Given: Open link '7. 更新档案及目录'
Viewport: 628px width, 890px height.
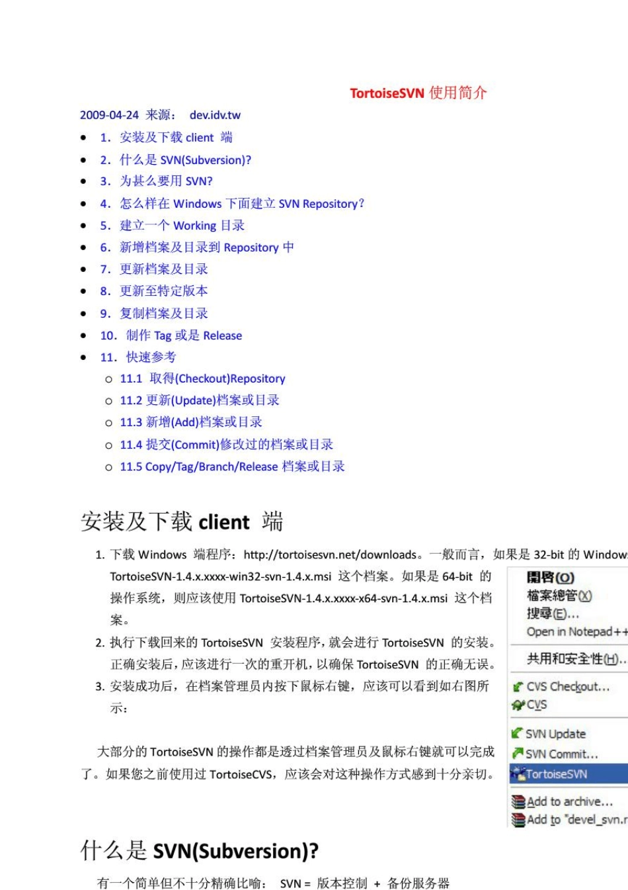Looking at the screenshot, I should (153, 269).
